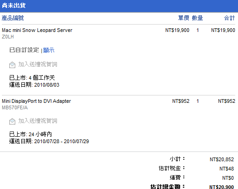Click the 合計 column header
Image resolution: width=238 pixels, height=189 pixels.
230,18
